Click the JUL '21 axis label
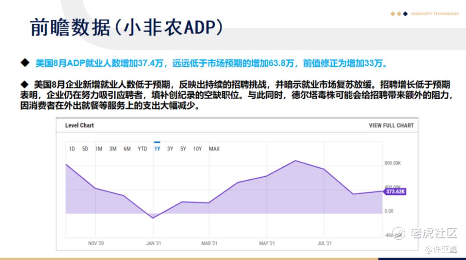This screenshot has height=260, width=466. point(324,243)
